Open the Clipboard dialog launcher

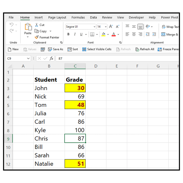click(61, 42)
